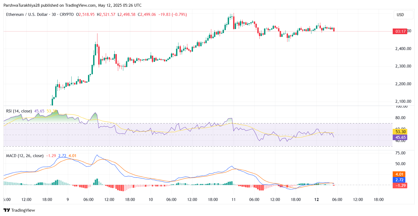Click the 2,400.00 price axis label
418x216 pixels.
point(403,49)
